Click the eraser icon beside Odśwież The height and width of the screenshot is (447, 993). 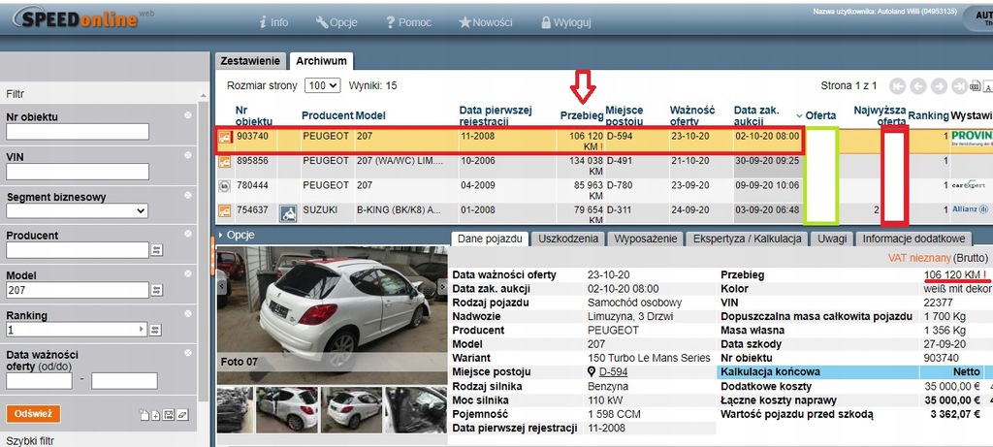[x=183, y=415]
